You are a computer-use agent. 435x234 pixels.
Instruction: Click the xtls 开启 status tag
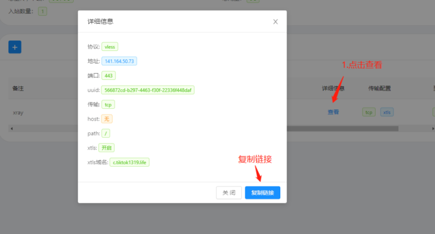[x=106, y=148]
